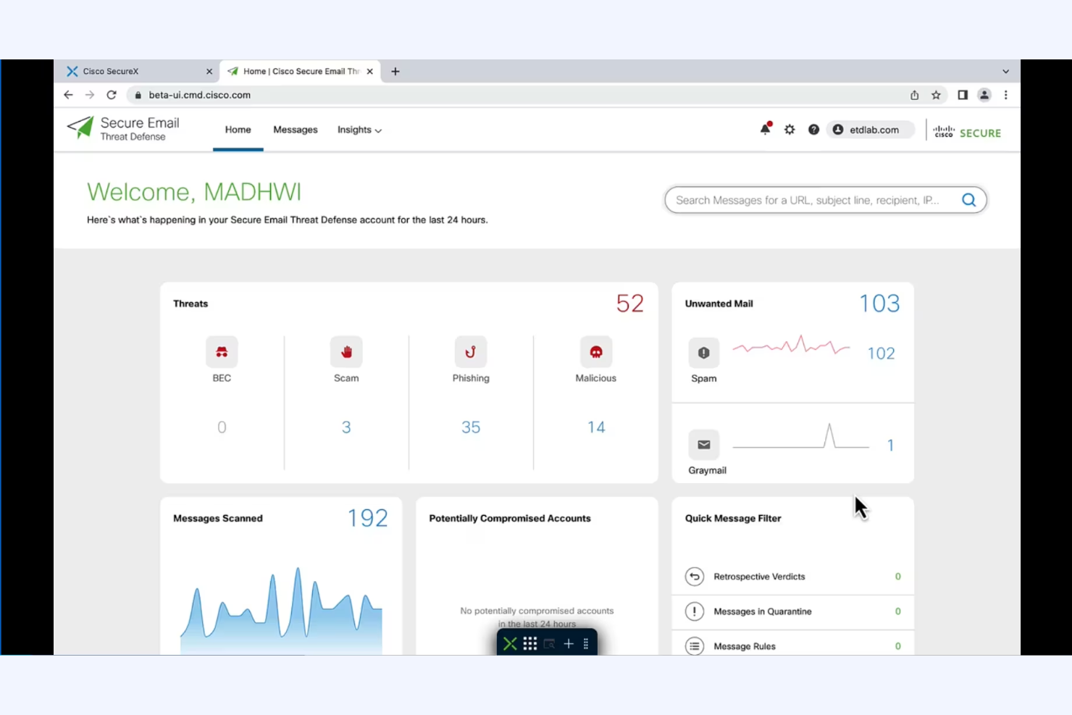The height and width of the screenshot is (715, 1072).
Task: Reload the browser page
Action: point(112,95)
